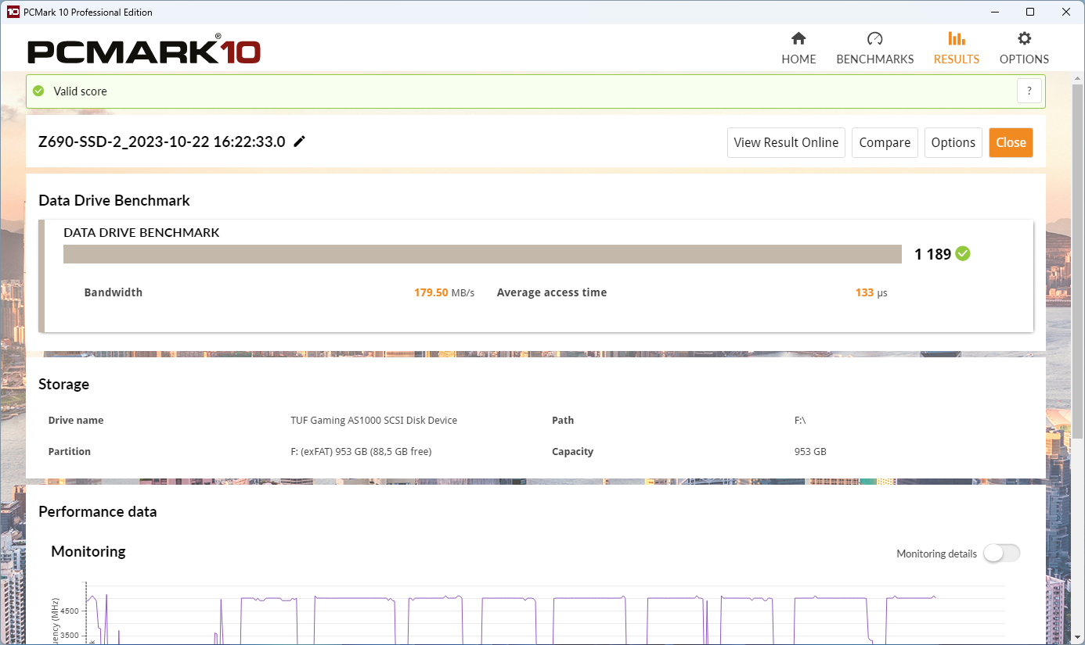The width and height of the screenshot is (1085, 645).
Task: Edit result name with pencil icon
Action: click(299, 142)
